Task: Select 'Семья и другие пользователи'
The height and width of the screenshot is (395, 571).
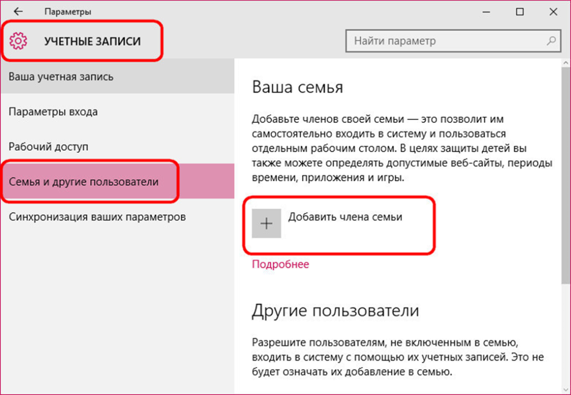Action: tap(117, 181)
